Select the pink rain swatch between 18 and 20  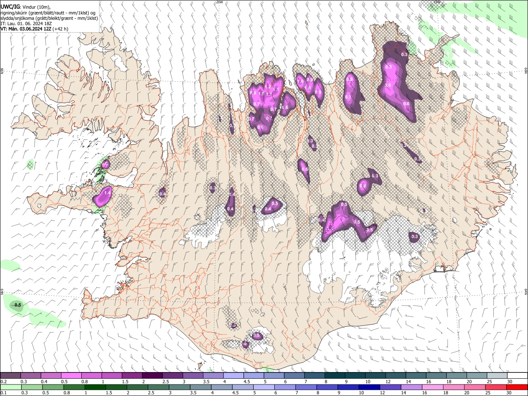pyautogui.click(x=454, y=387)
